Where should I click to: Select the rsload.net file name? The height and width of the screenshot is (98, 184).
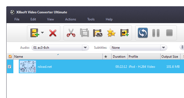45,67
